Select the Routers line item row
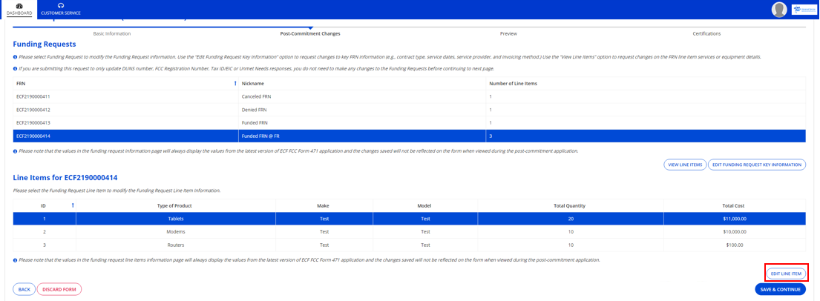This screenshot has height=301, width=820. point(410,245)
